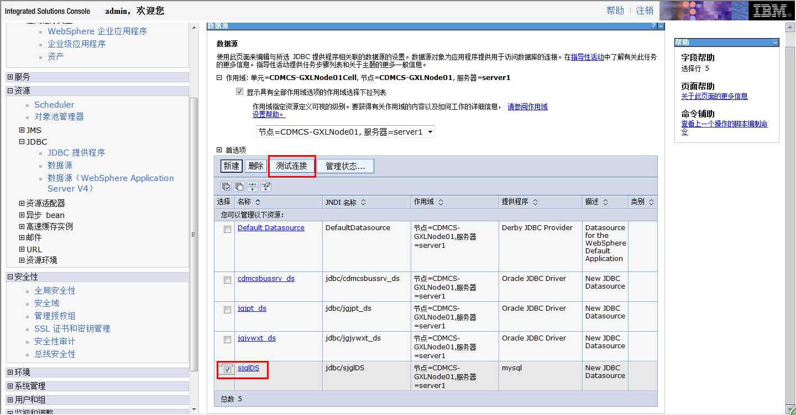
Task: Minimize the 帮助 panel with its dash icon
Action: tap(776, 42)
